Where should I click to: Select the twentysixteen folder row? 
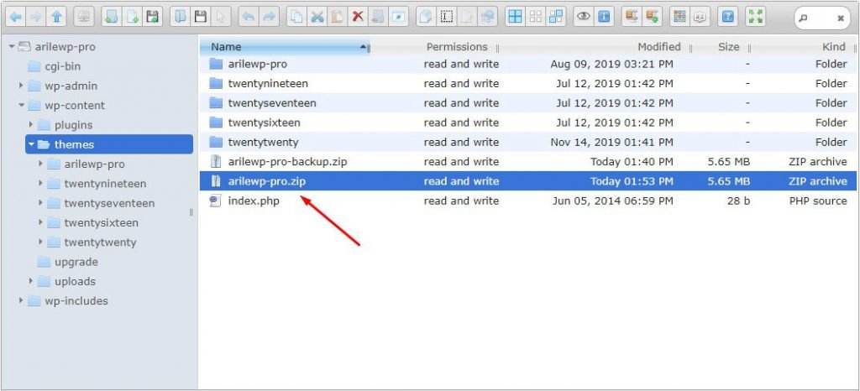pos(528,123)
